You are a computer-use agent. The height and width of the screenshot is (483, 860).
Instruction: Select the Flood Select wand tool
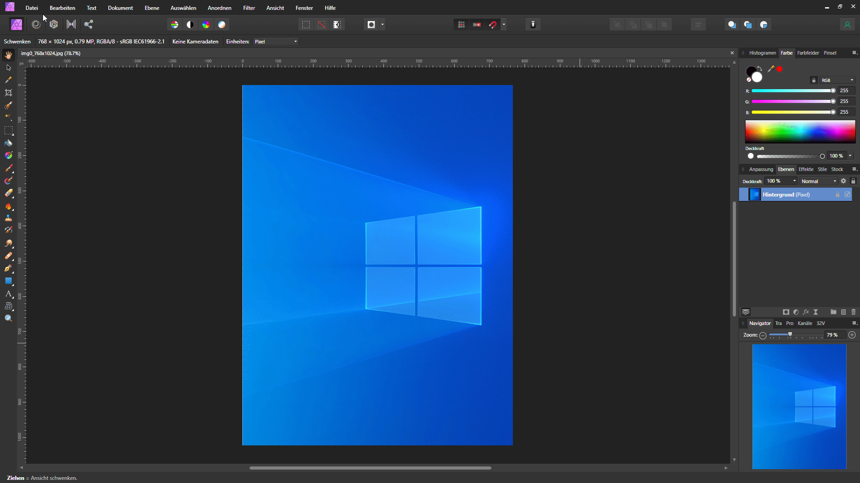(9, 117)
